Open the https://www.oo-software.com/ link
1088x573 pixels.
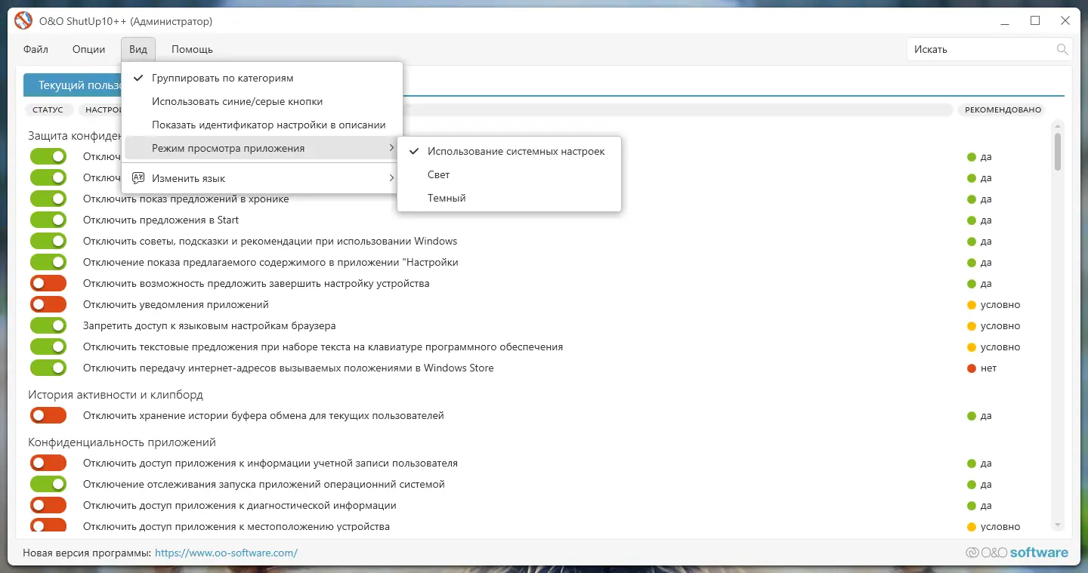tap(226, 553)
